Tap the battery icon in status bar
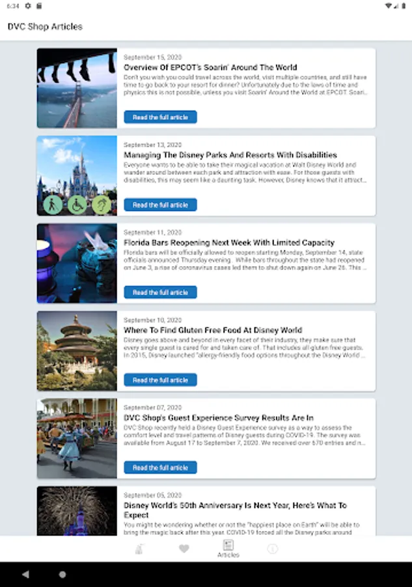412x587 pixels. (x=404, y=6)
